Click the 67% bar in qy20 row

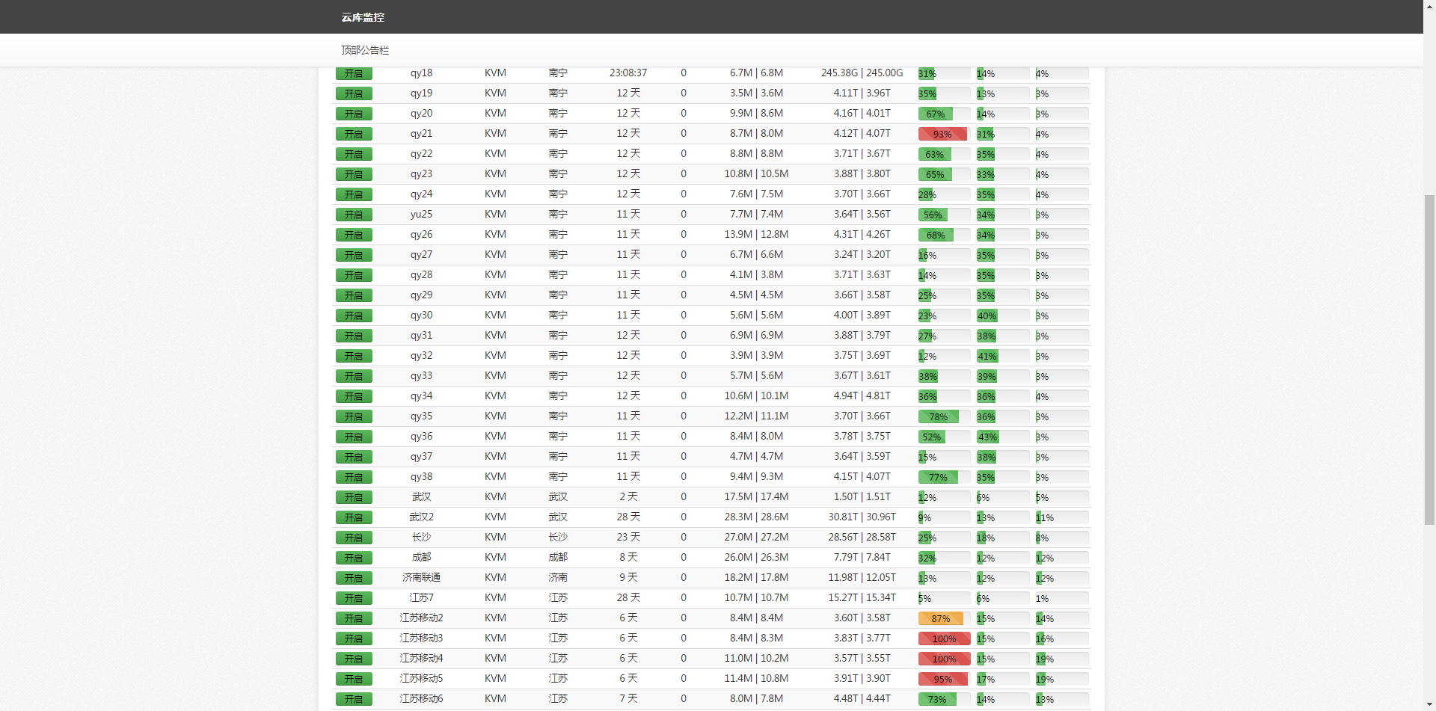(936, 114)
